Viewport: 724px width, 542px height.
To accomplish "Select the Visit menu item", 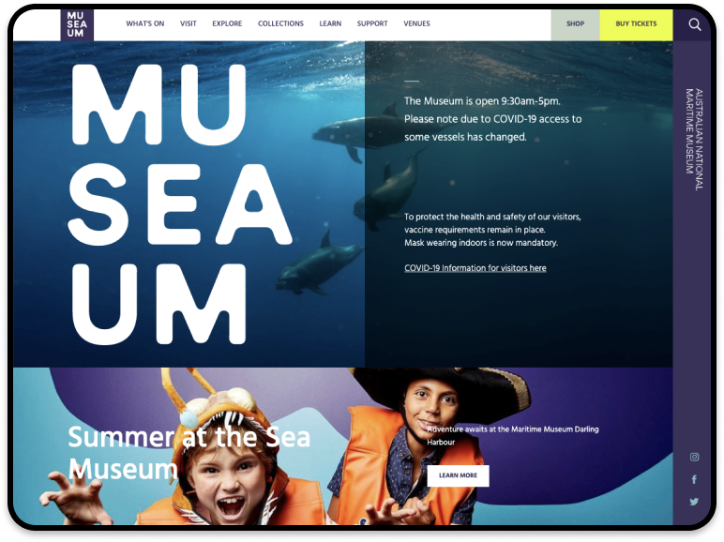I will 188,23.
